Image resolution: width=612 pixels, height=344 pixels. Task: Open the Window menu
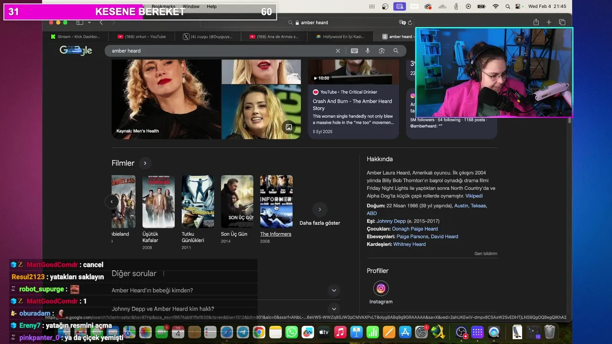[x=191, y=7]
